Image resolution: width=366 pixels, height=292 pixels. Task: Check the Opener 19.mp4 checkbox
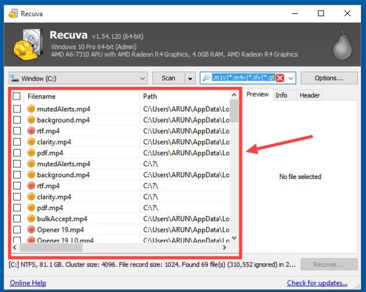pos(17,229)
